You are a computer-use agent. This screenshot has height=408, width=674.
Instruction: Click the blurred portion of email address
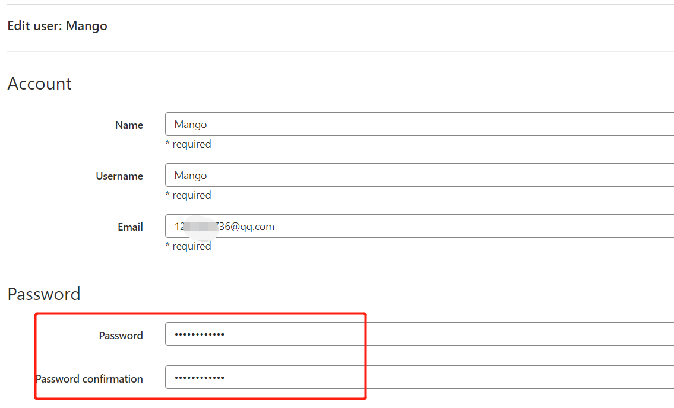[x=201, y=227]
